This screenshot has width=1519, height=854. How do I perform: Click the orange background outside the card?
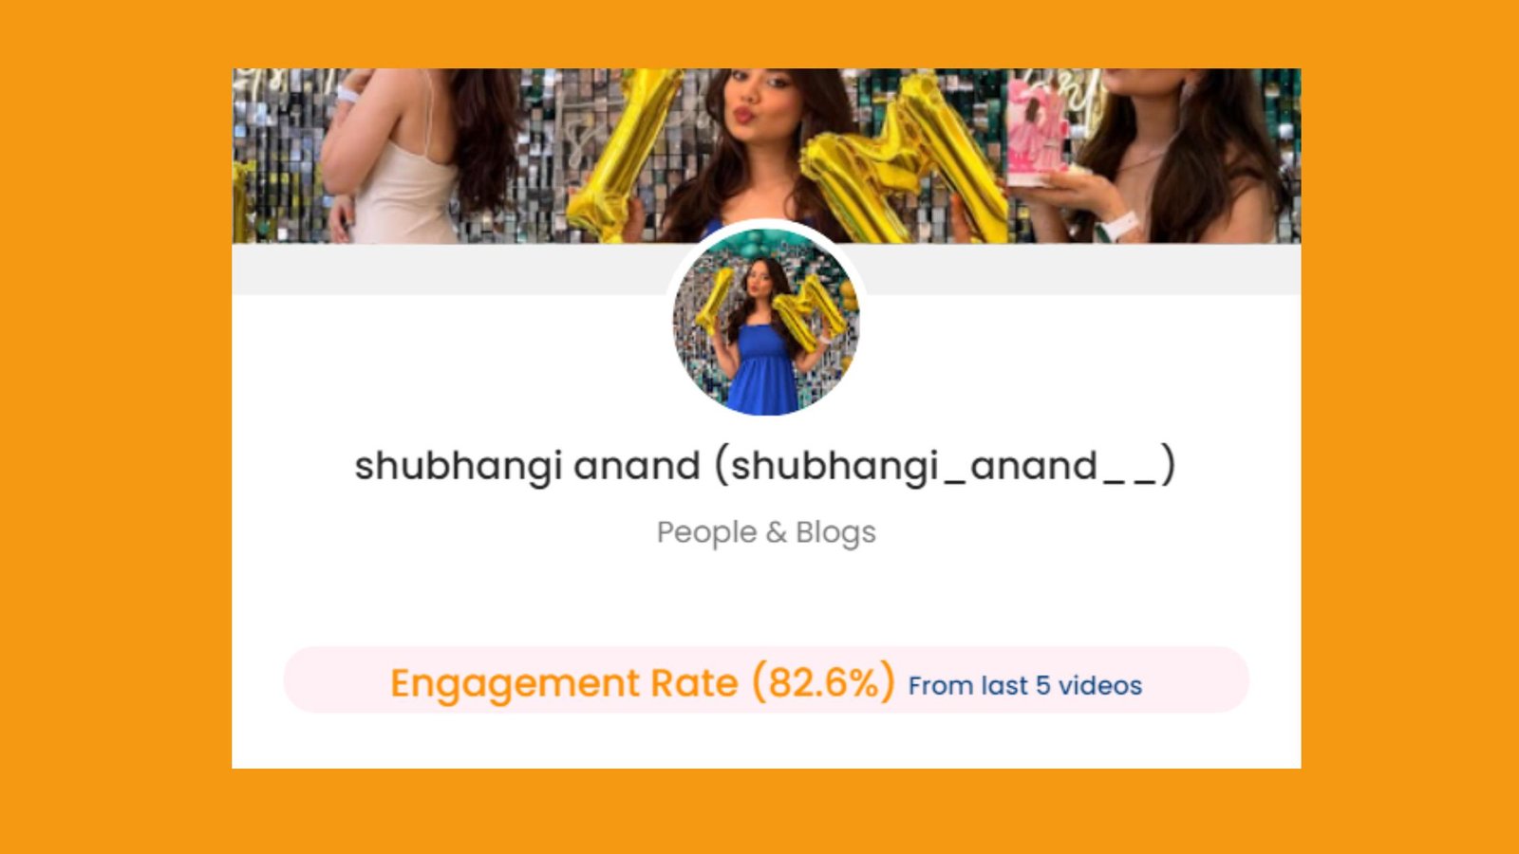[x=114, y=427]
